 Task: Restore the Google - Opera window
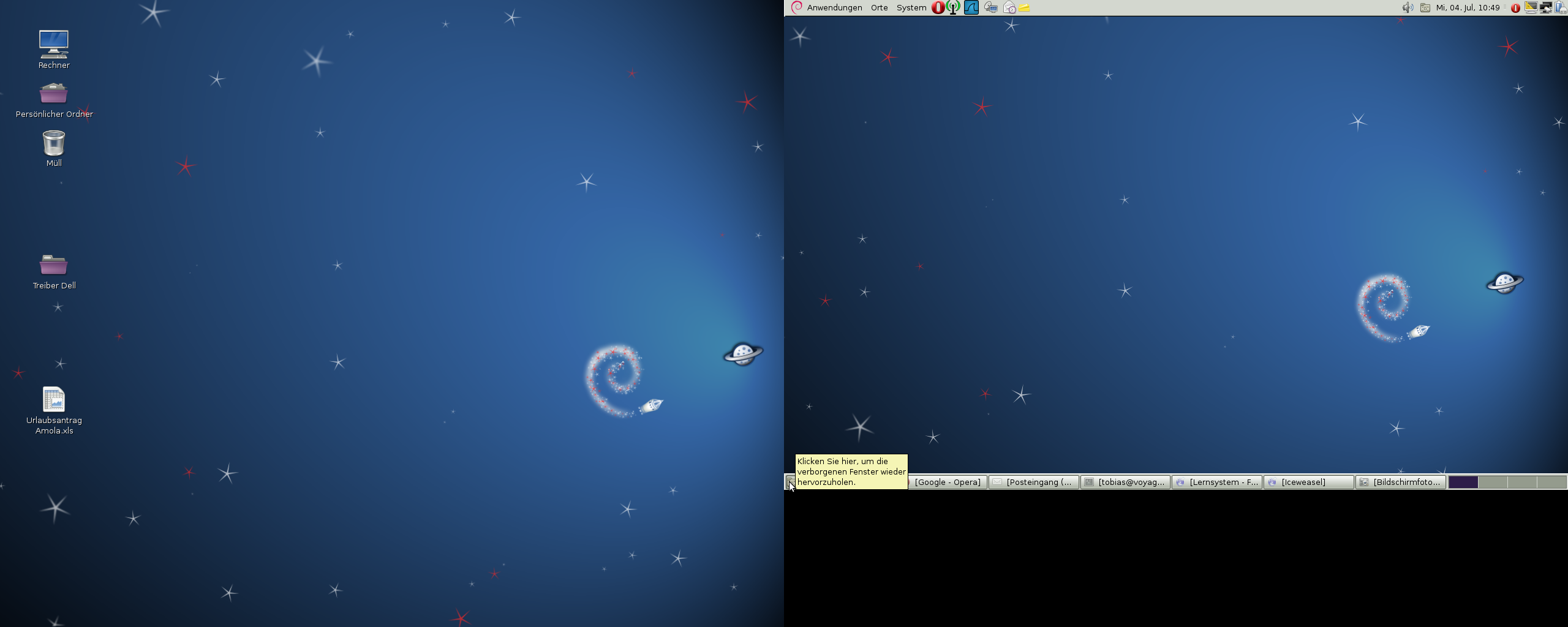coord(947,482)
